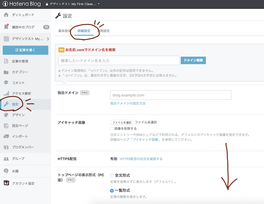Click the デザインテスト blog thumbnail icon

tap(6, 39)
